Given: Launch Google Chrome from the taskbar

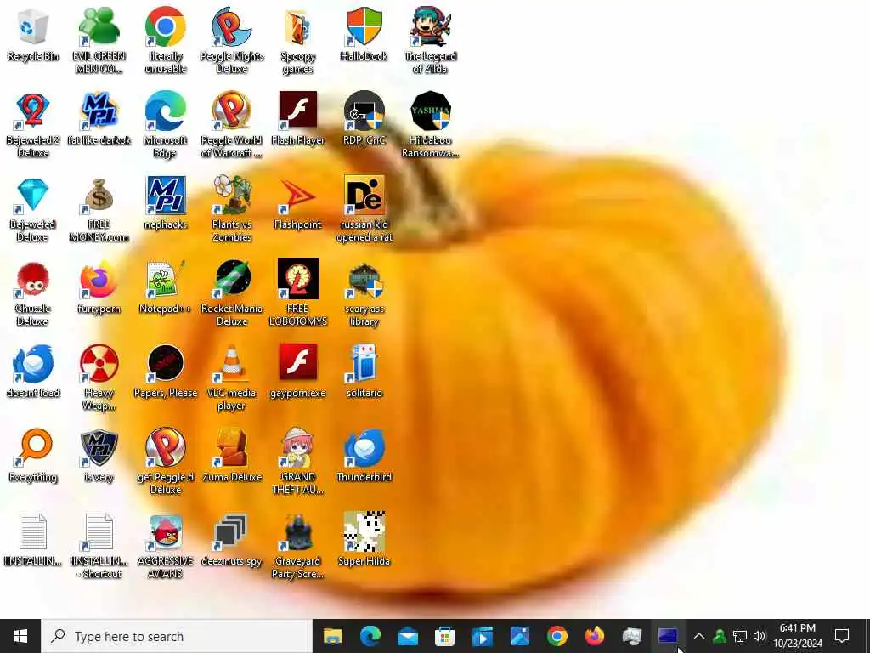Looking at the screenshot, I should [x=556, y=636].
